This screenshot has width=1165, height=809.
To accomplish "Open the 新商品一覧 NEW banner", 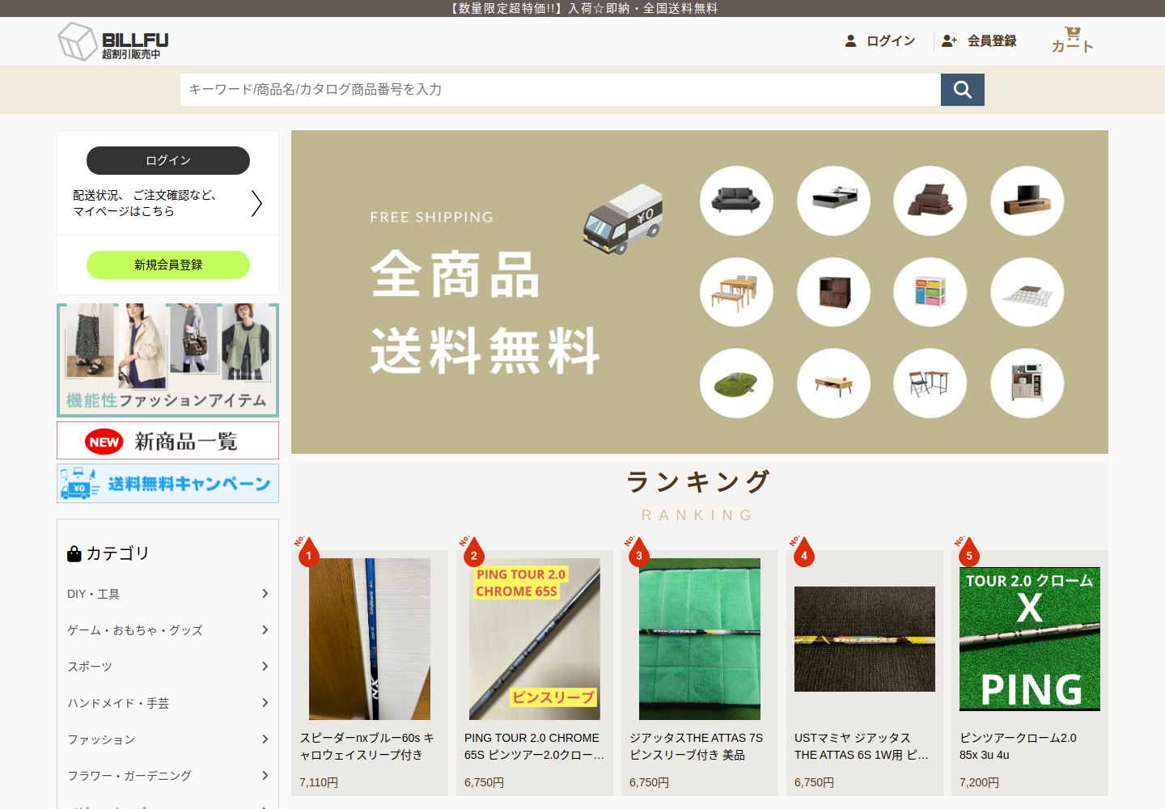I will pyautogui.click(x=168, y=441).
